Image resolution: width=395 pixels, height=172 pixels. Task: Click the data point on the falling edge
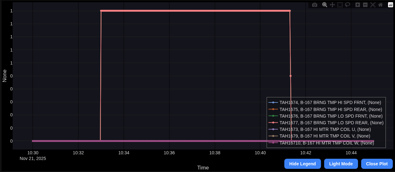[291, 76]
